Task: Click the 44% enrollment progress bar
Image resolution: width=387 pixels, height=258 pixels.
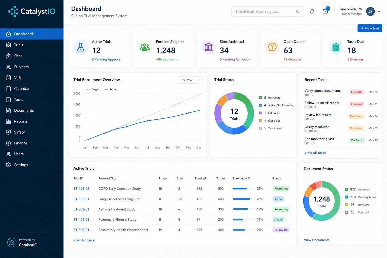Action: pos(243,220)
